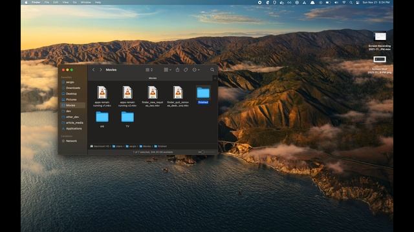Click finished in path bar
This screenshot has height=232, width=414.
point(160,146)
